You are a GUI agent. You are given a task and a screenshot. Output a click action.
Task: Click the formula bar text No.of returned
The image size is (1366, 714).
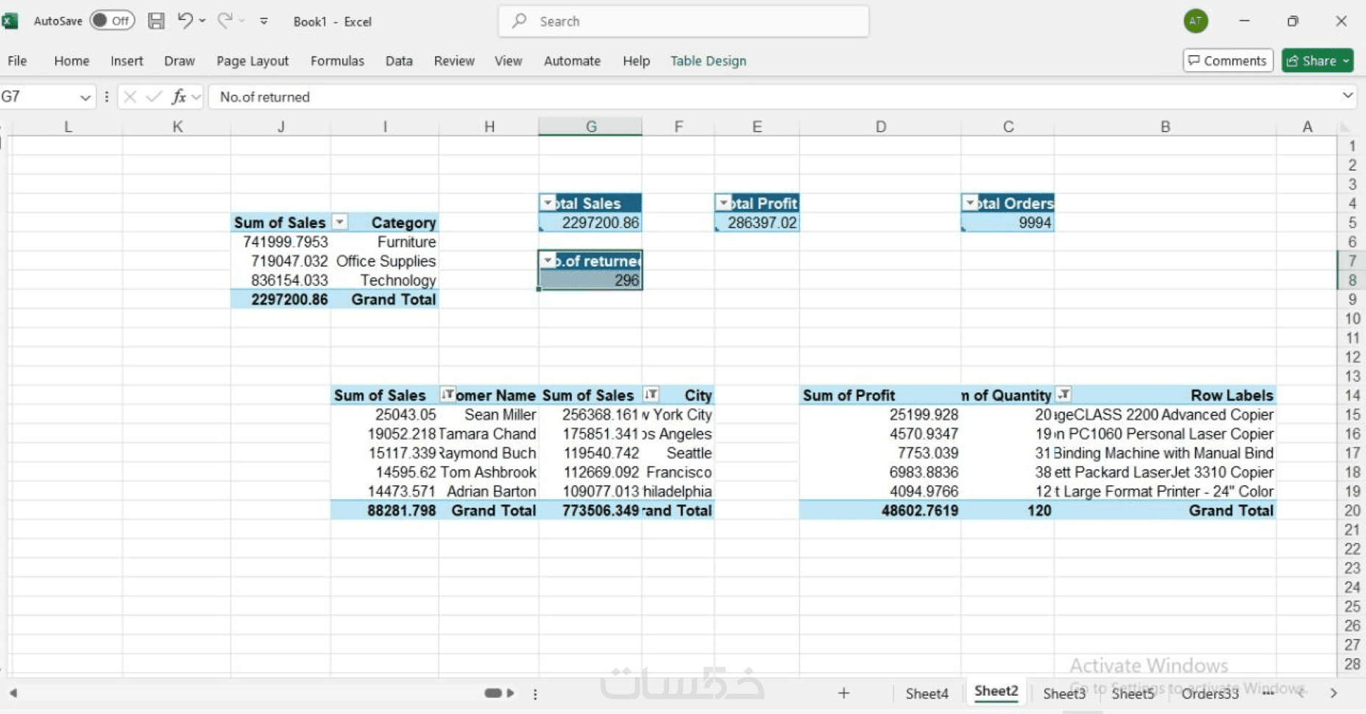pos(264,97)
